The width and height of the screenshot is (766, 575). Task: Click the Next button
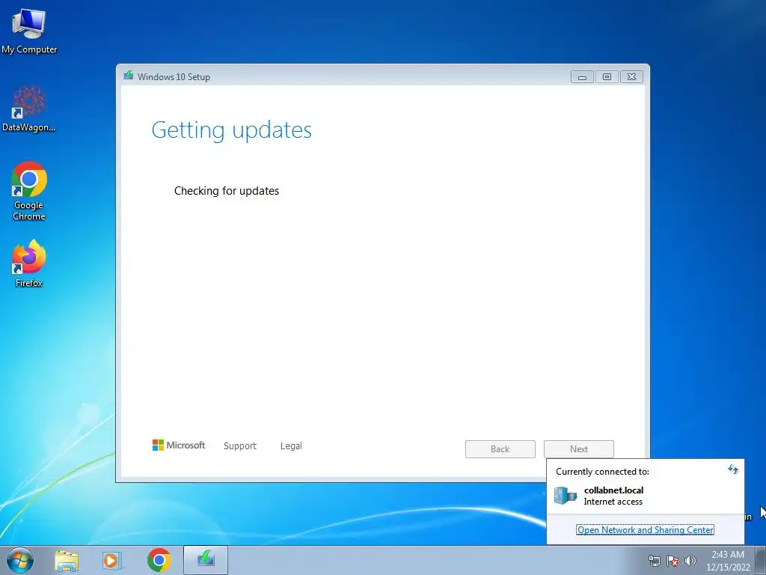coord(579,449)
